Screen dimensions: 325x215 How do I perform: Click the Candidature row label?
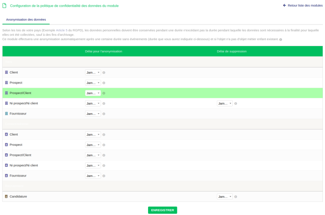point(18,196)
